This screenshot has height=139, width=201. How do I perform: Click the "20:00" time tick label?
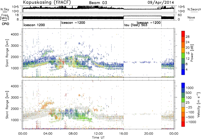tap(149, 134)
